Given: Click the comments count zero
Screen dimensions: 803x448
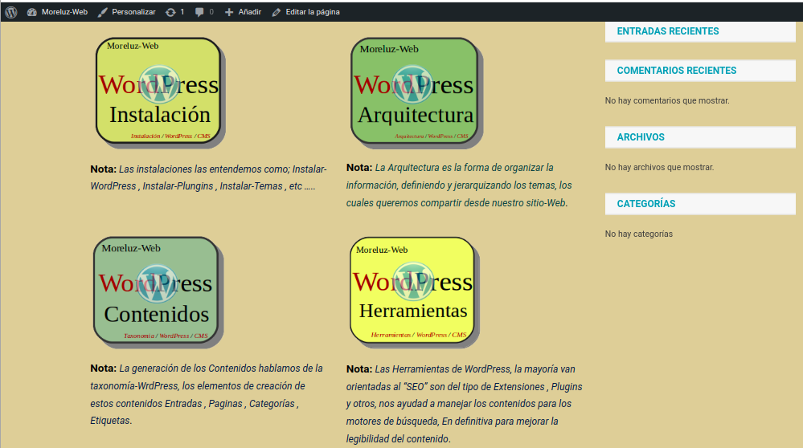Looking at the screenshot, I should [211, 12].
